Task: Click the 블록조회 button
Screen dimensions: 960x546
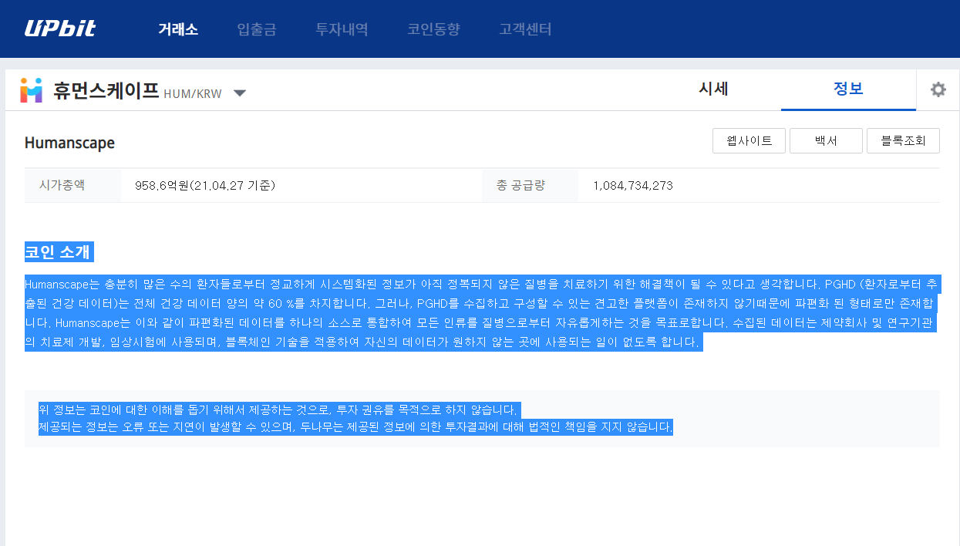Action: (903, 140)
